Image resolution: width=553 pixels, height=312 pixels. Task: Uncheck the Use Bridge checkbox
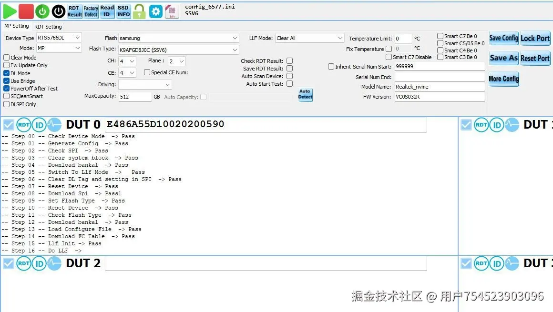(x=6, y=81)
